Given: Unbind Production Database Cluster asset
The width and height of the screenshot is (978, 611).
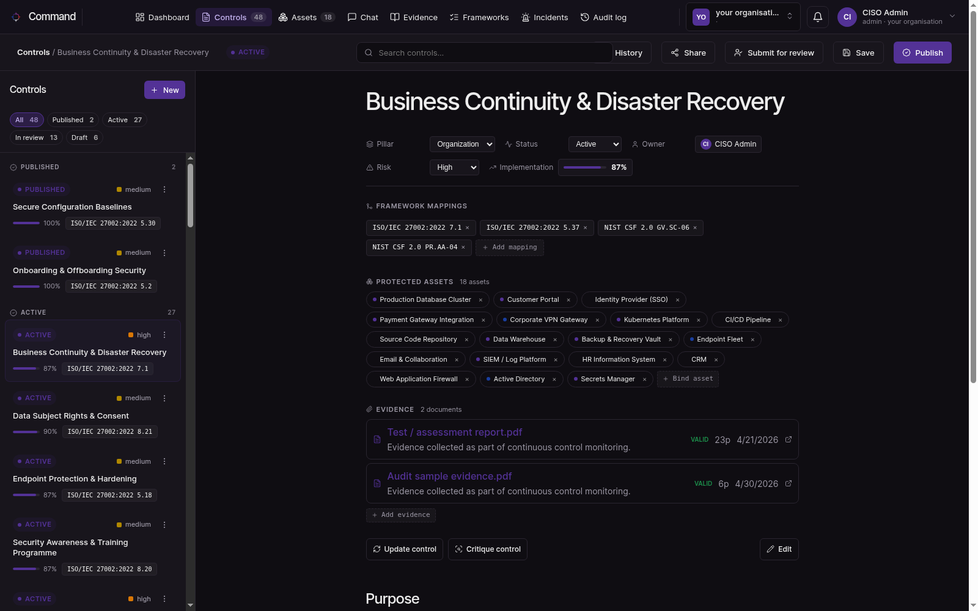Looking at the screenshot, I should [480, 300].
